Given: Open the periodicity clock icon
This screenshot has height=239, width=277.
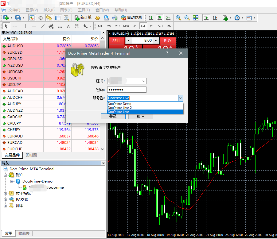Looking at the screenshot, I should pyautogui.click(x=237, y=18).
